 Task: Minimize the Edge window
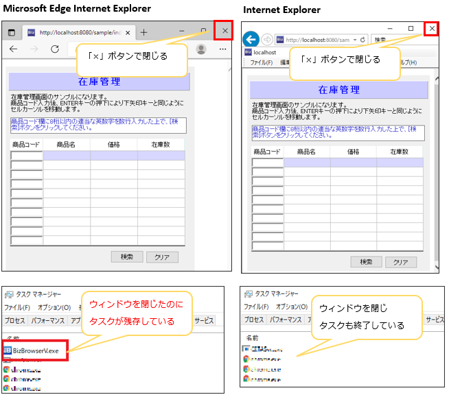(182, 31)
